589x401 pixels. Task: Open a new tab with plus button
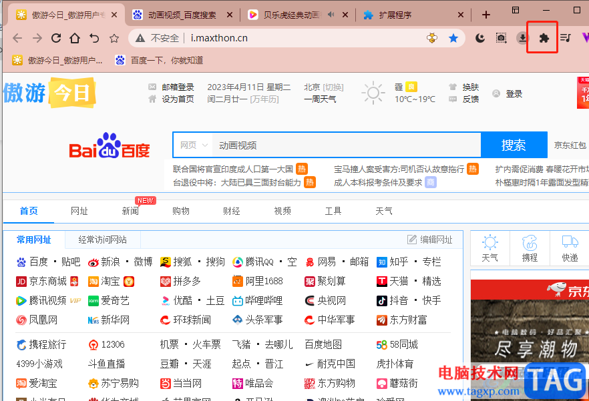click(486, 15)
